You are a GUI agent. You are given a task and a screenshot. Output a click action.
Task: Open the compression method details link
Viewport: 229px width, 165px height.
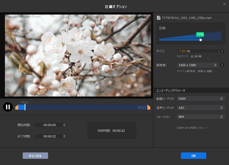tap(192, 128)
